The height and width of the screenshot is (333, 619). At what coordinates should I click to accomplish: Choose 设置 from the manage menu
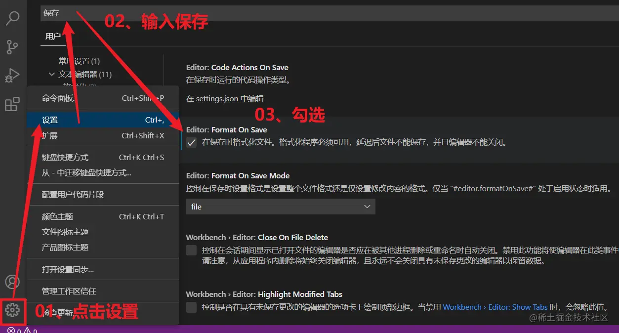click(x=103, y=120)
